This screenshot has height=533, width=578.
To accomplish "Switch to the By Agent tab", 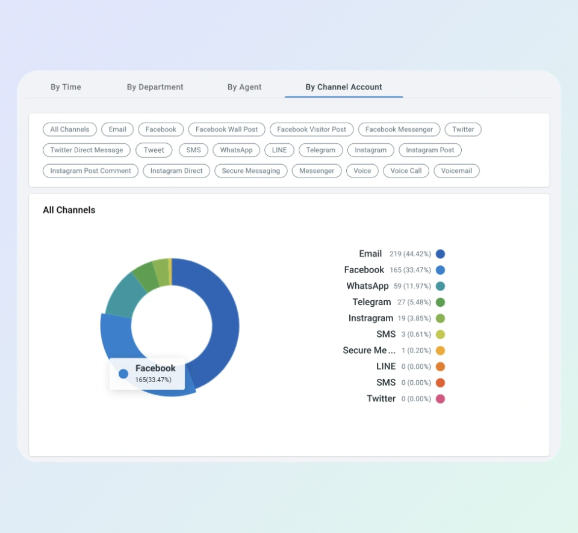I will click(244, 87).
